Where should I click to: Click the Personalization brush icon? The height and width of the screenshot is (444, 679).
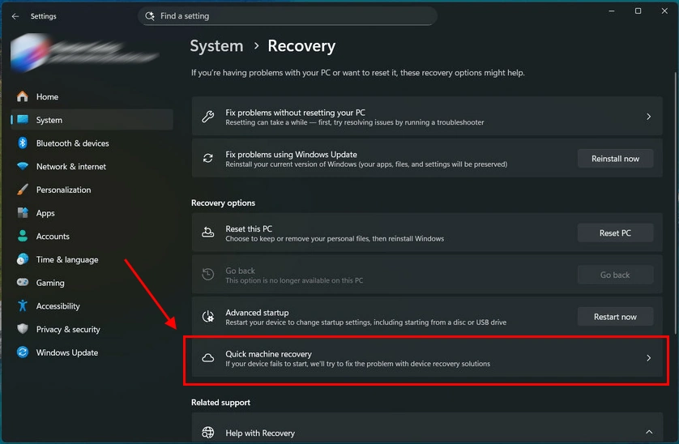(x=23, y=190)
